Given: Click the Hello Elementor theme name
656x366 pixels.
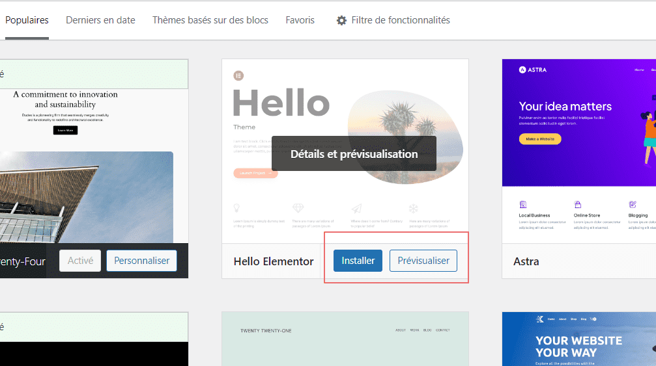Looking at the screenshot, I should [x=274, y=261].
